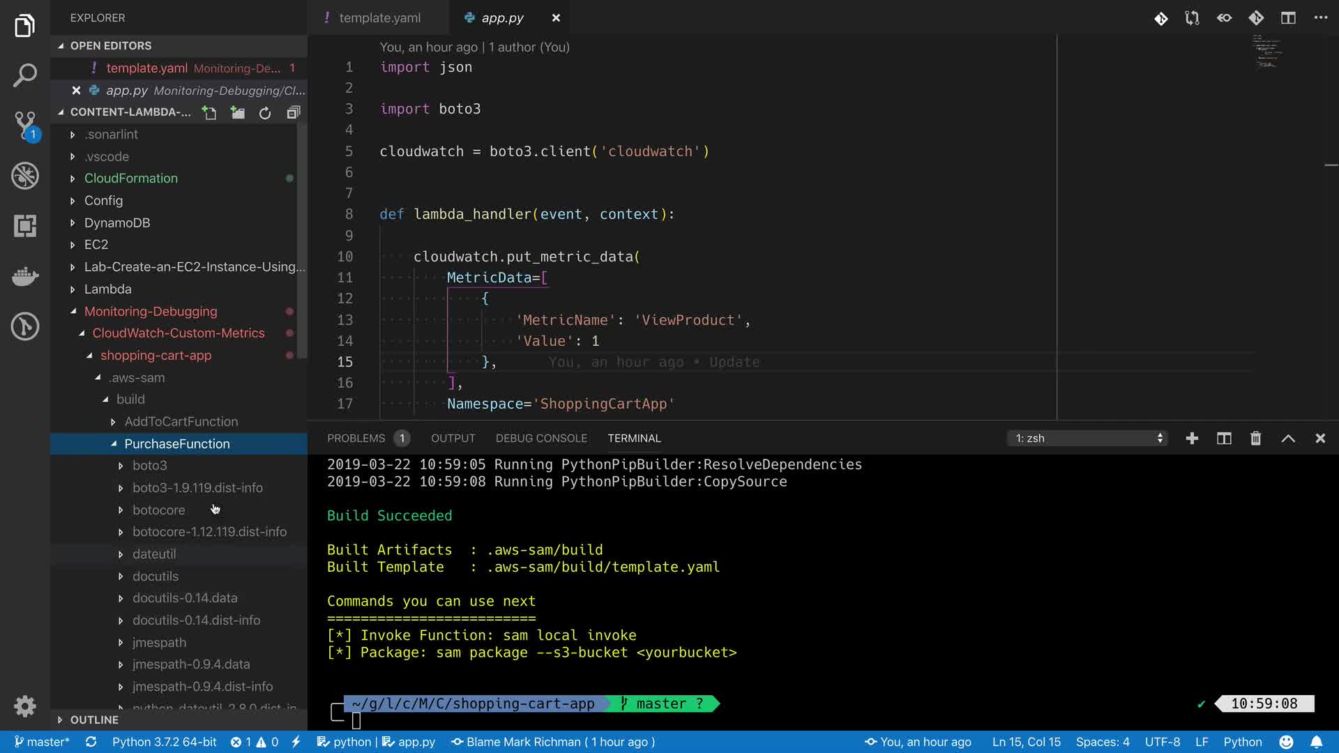The height and width of the screenshot is (753, 1339).
Task: Toggle the split editor layout button
Action: [x=1288, y=18]
